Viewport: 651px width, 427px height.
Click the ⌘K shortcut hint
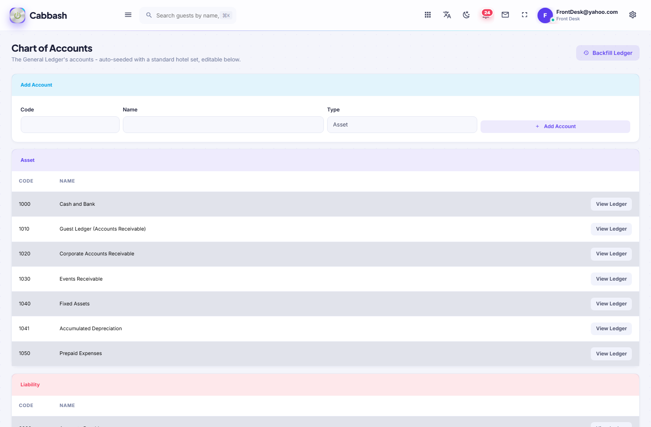pyautogui.click(x=226, y=15)
